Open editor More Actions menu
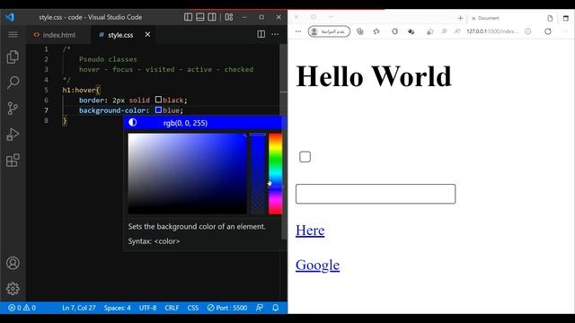The width and height of the screenshot is (575, 323). pyautogui.click(x=275, y=34)
